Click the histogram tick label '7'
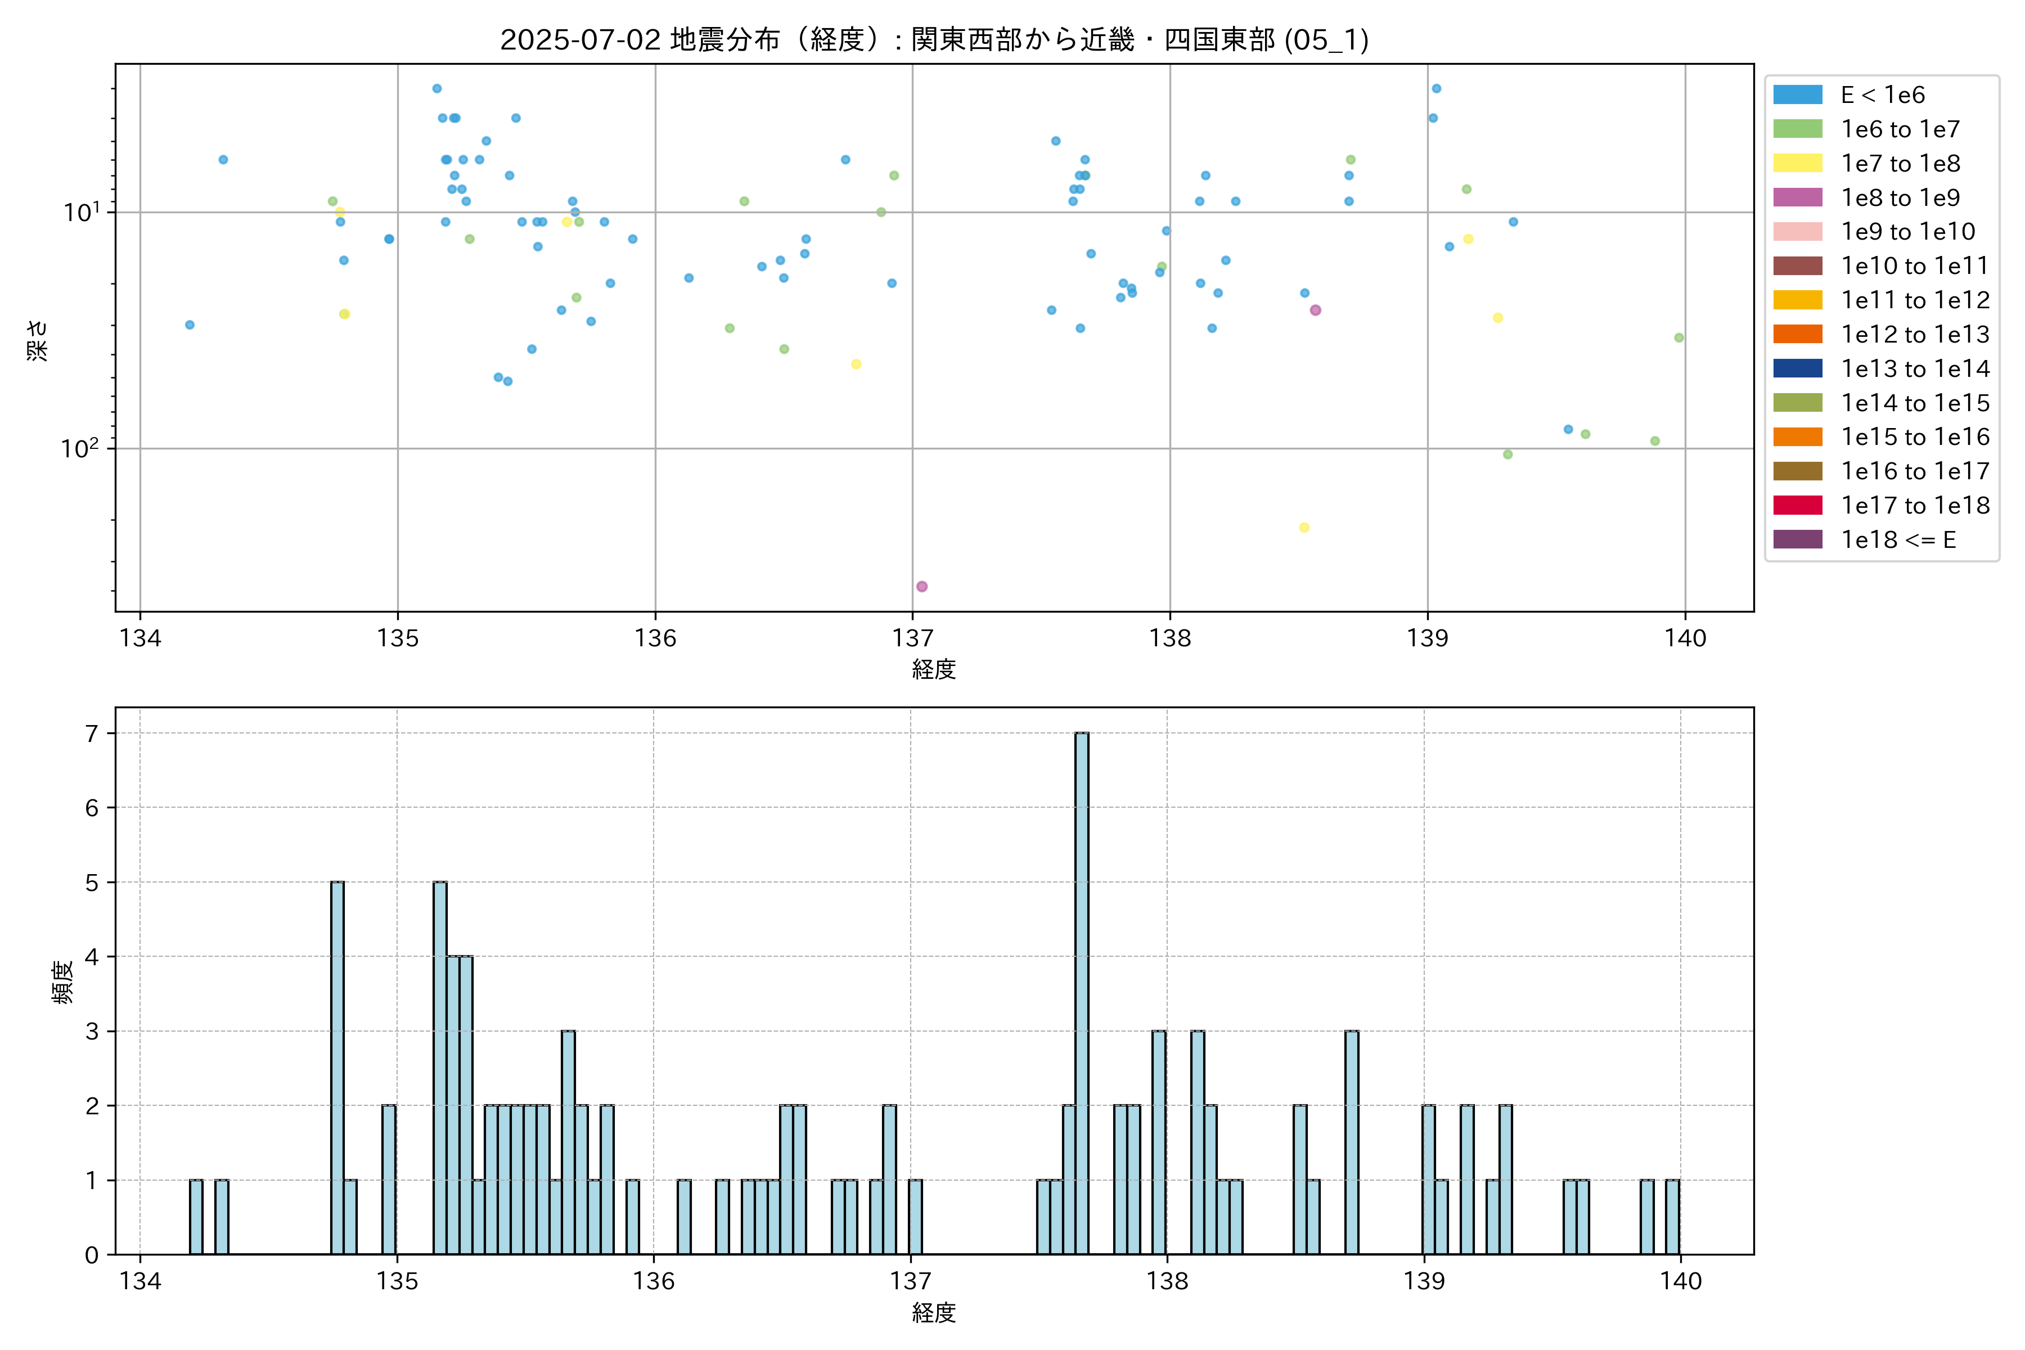This screenshot has width=2025, height=1350. 92,733
